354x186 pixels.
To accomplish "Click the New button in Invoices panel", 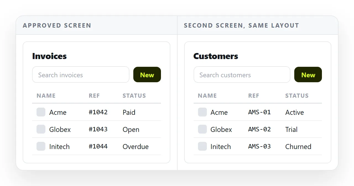I will (x=147, y=75).
